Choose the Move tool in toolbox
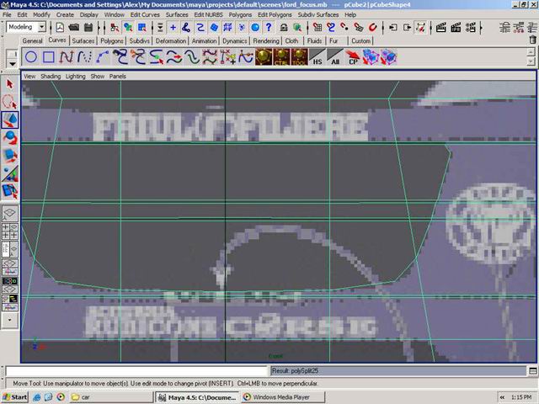The width and height of the screenshot is (539, 404). [10, 120]
